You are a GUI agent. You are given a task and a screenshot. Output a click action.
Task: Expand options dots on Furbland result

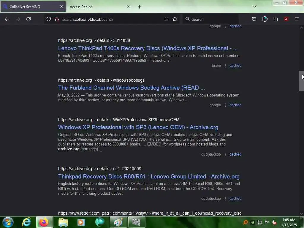coord(225,105)
